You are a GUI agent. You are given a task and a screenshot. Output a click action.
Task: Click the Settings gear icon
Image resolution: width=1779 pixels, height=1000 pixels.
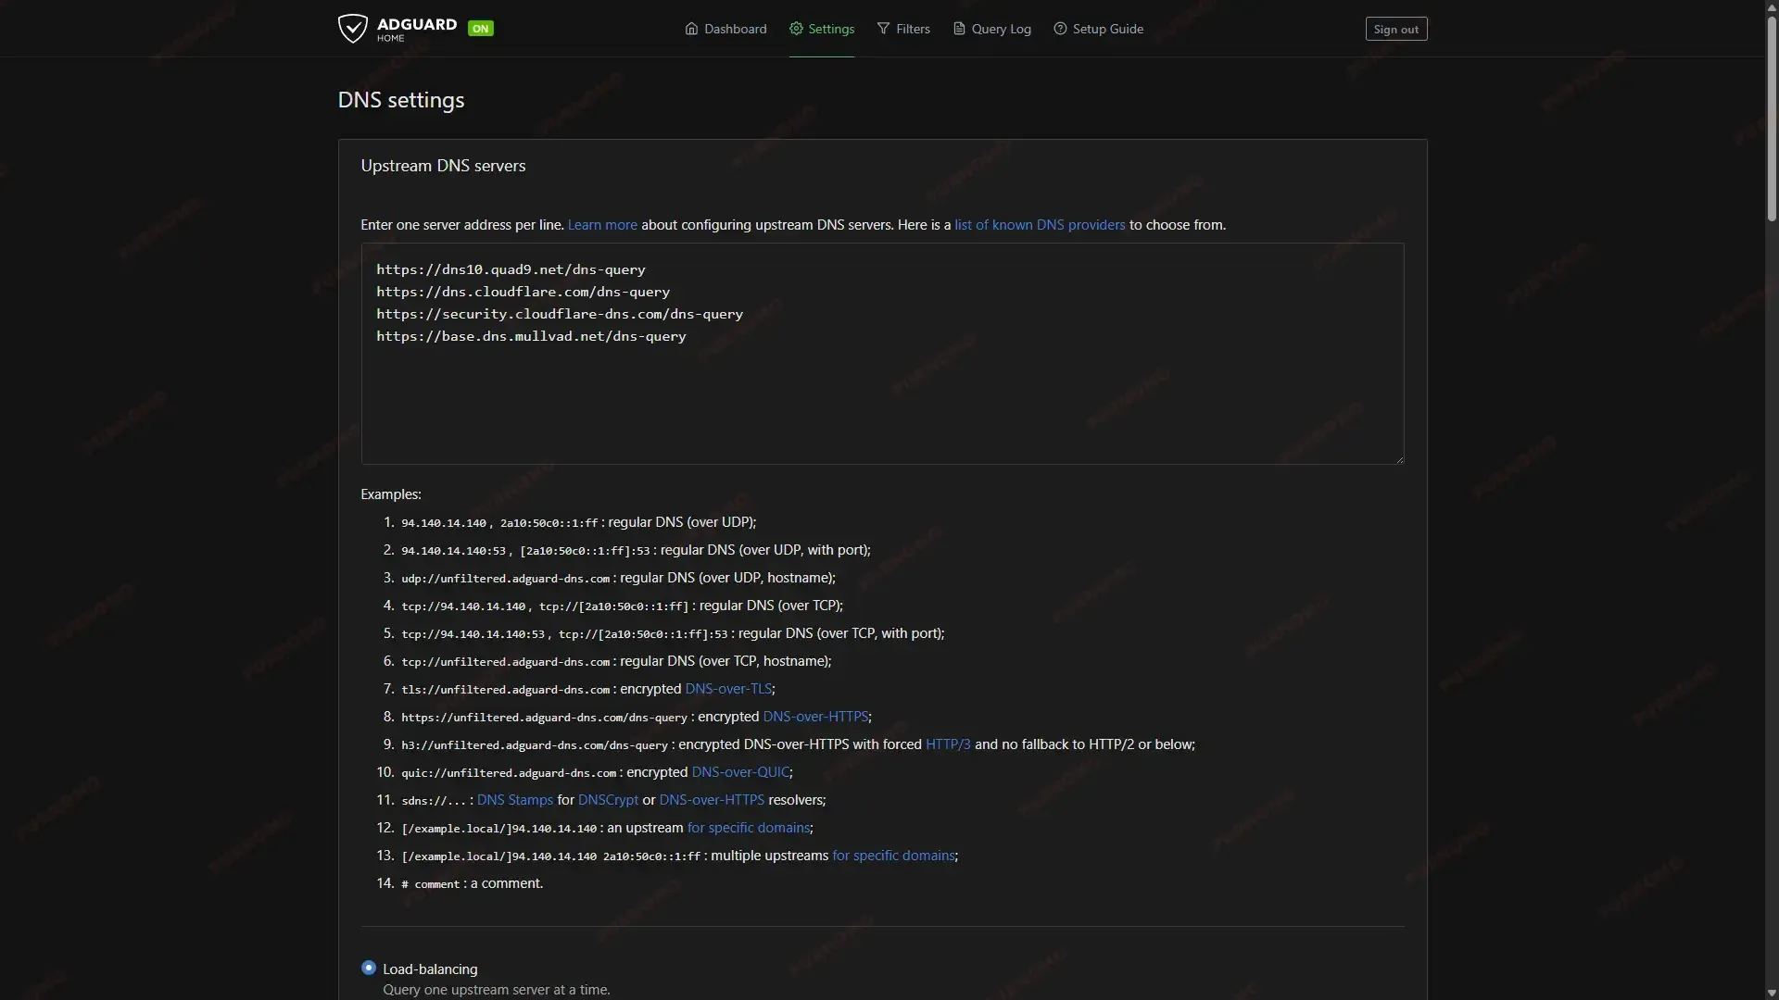coord(796,29)
